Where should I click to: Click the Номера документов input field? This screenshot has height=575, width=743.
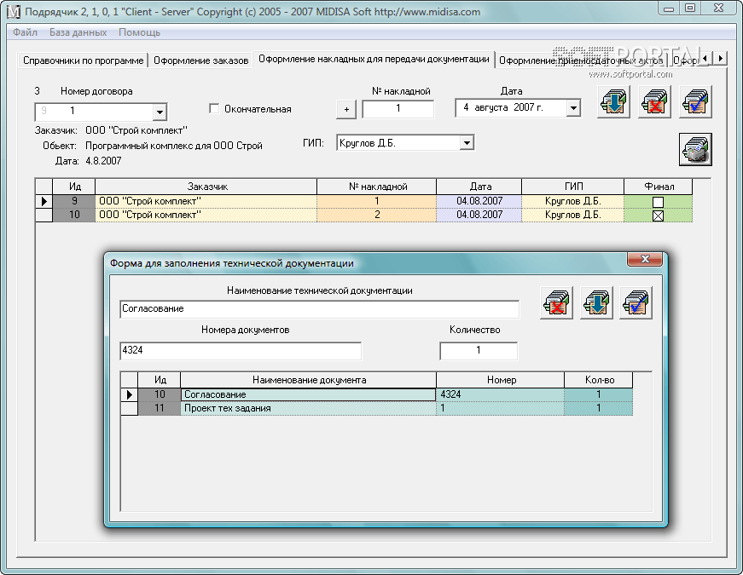(241, 351)
